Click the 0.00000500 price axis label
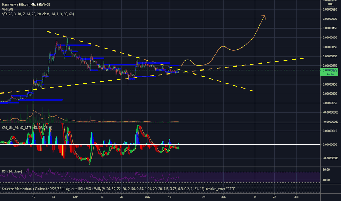The image size is (341, 201). 330,19
